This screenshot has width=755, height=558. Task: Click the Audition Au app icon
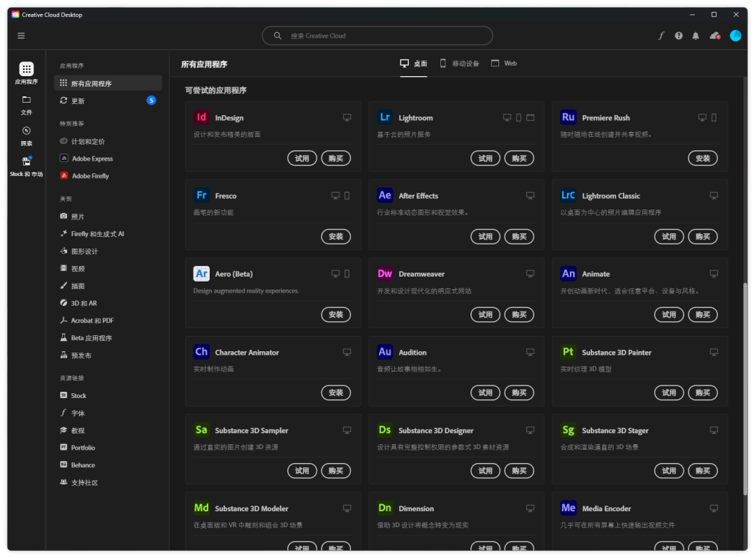point(384,352)
